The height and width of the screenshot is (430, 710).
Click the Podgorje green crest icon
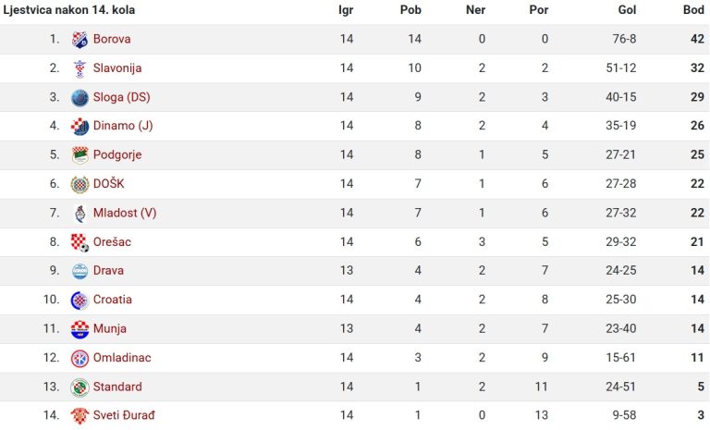[80, 155]
